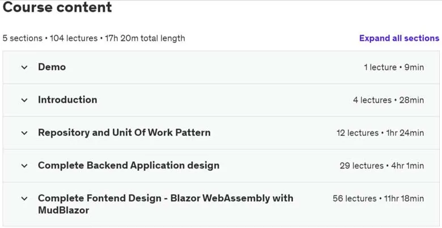Click the 56 lectures 11hr 18min label
Screen dimensions: 442x228
pos(379,199)
